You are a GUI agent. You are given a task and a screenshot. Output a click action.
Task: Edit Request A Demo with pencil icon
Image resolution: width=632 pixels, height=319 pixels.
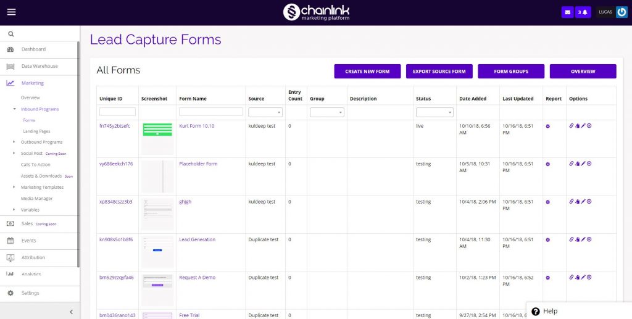coord(583,277)
